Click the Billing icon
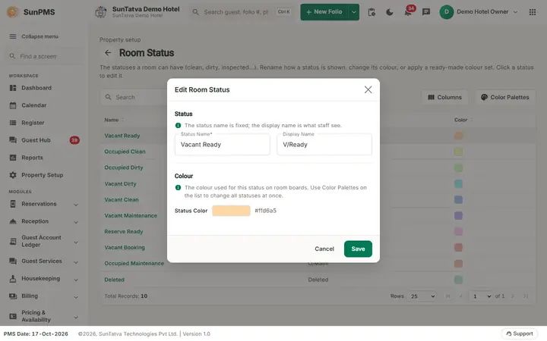This screenshot has height=341, width=547. pos(13,296)
